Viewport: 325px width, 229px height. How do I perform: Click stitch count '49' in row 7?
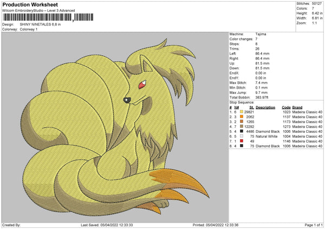tap(252, 141)
